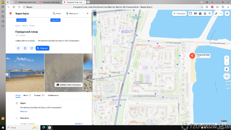231x130 pixels.
Task: Send the place to phone icon
Action: (x=25, y=48)
